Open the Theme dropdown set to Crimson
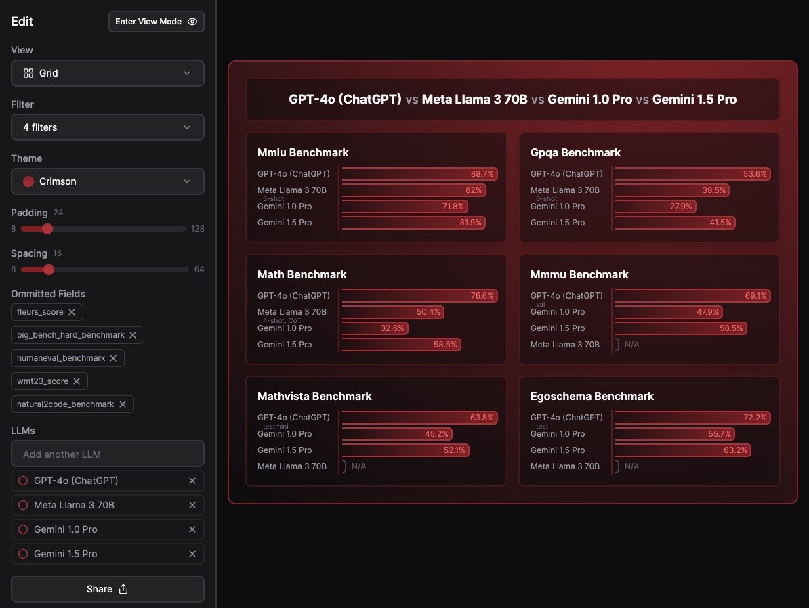 coord(107,181)
